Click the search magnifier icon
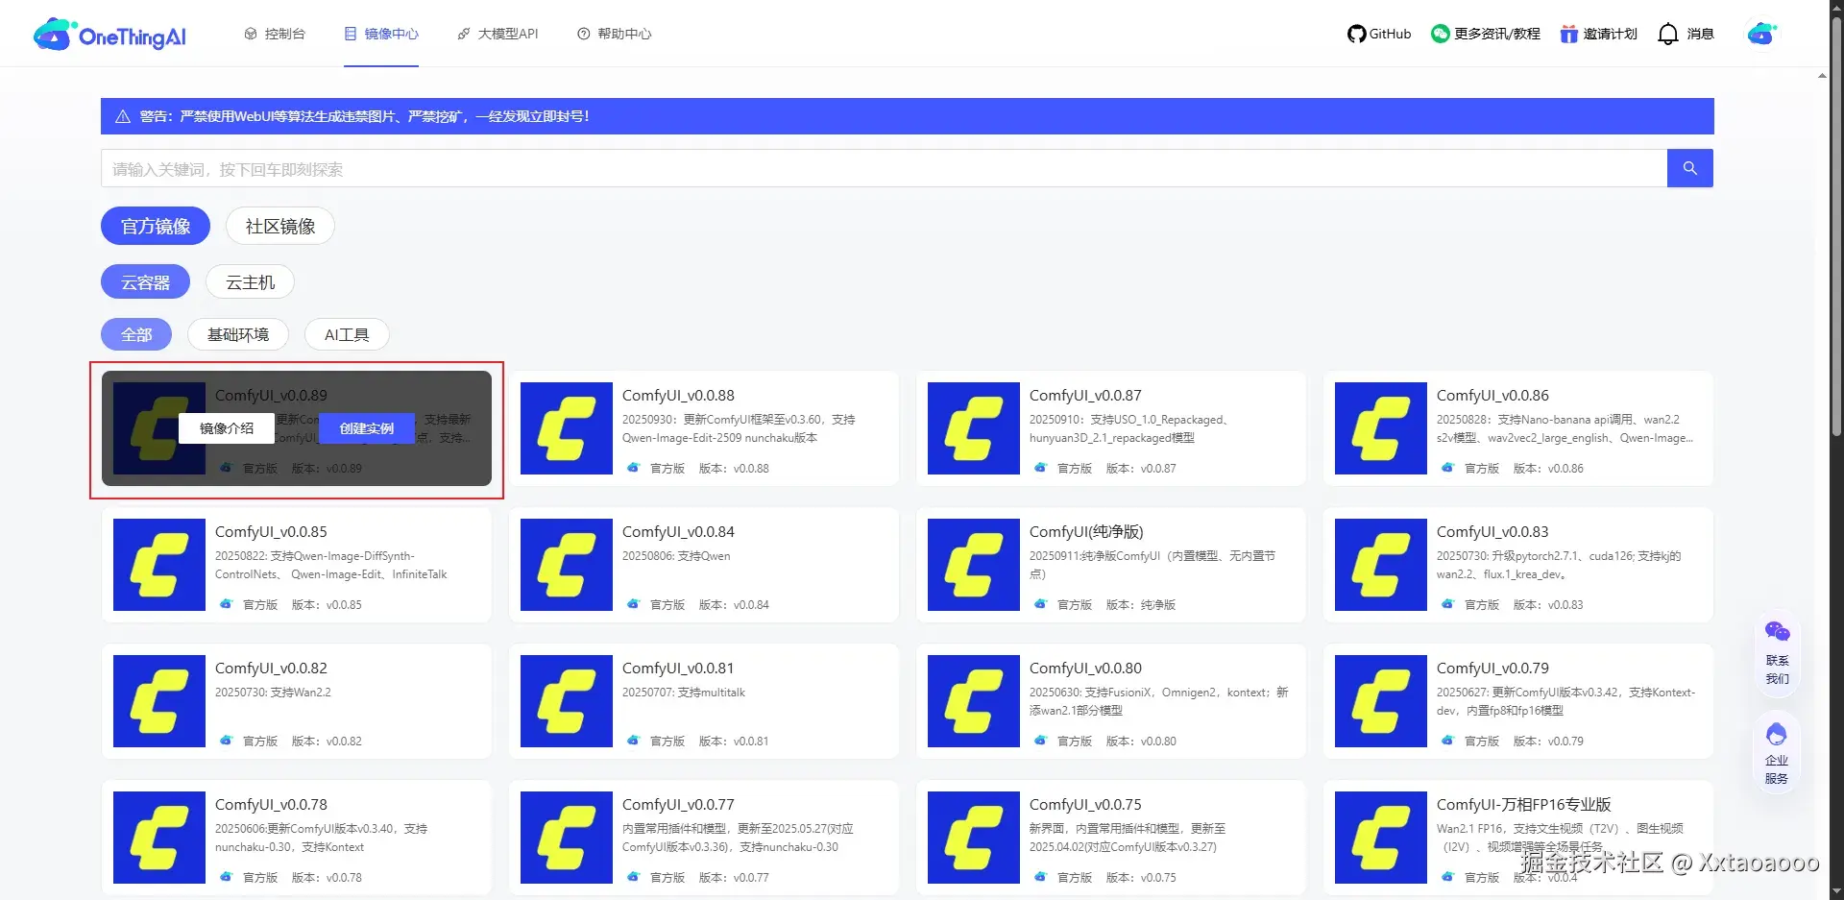Image resolution: width=1844 pixels, height=900 pixels. (x=1689, y=168)
